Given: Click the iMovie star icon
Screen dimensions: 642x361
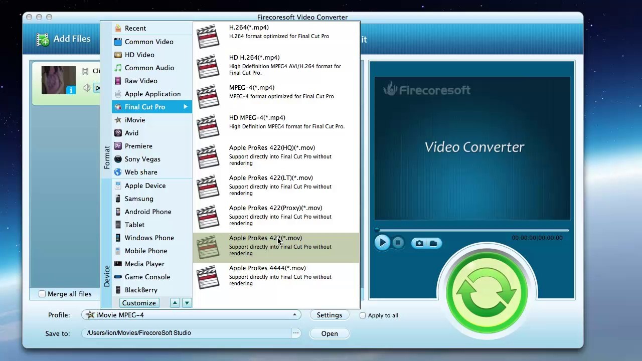Looking at the screenshot, I should pyautogui.click(x=118, y=120).
